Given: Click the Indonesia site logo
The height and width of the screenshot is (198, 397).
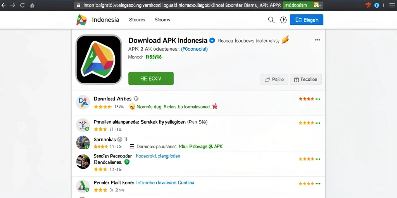Looking at the screenshot, I should (x=81, y=20).
